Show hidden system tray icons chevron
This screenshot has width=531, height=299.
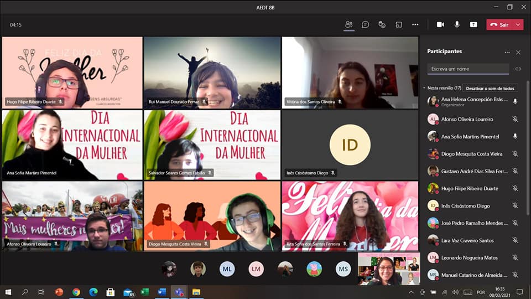point(411,292)
